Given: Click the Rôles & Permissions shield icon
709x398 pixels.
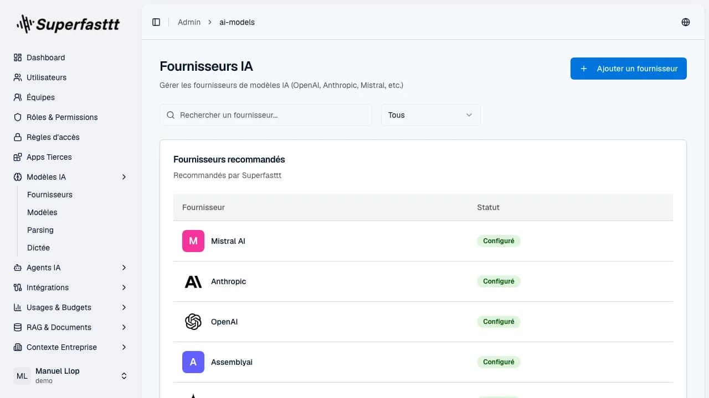Looking at the screenshot, I should point(18,117).
